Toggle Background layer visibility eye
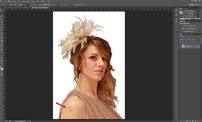Image resolution: width=202 pixels, height=122 pixels. [x=180, y=46]
